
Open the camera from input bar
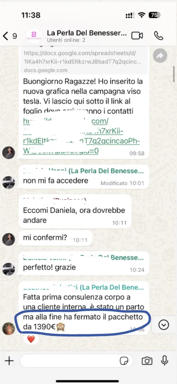[147, 361]
